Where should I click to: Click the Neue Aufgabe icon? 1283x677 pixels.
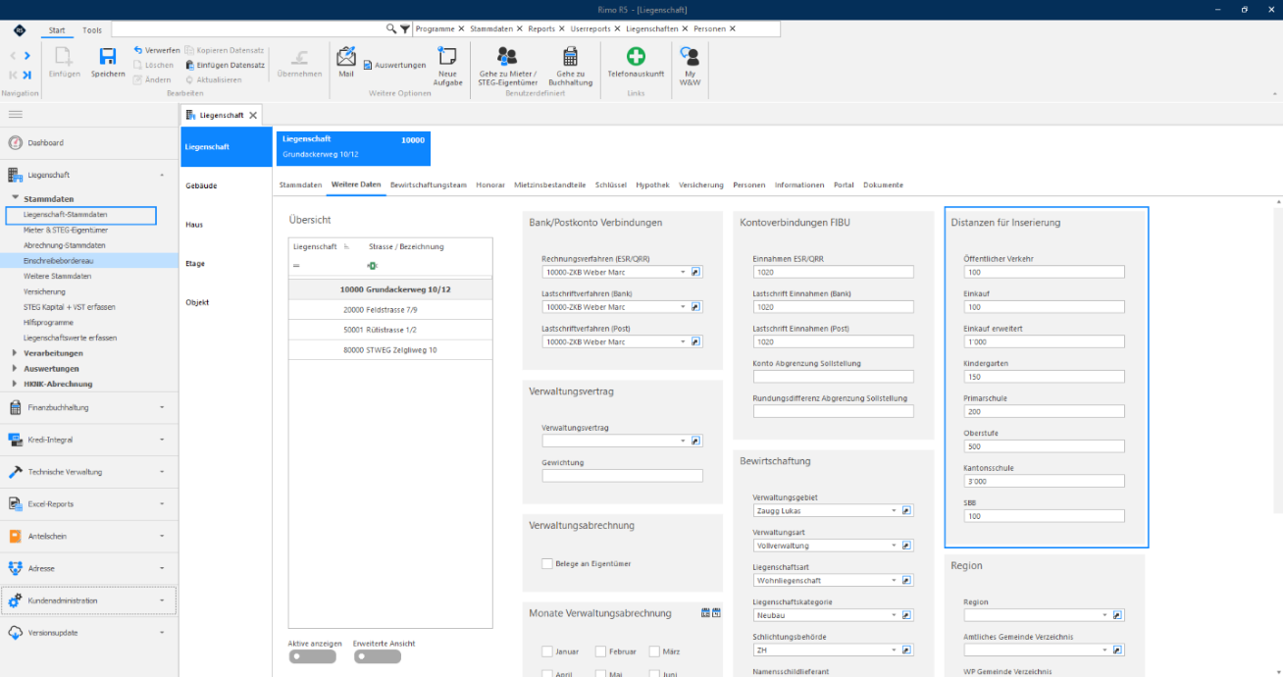tap(447, 56)
